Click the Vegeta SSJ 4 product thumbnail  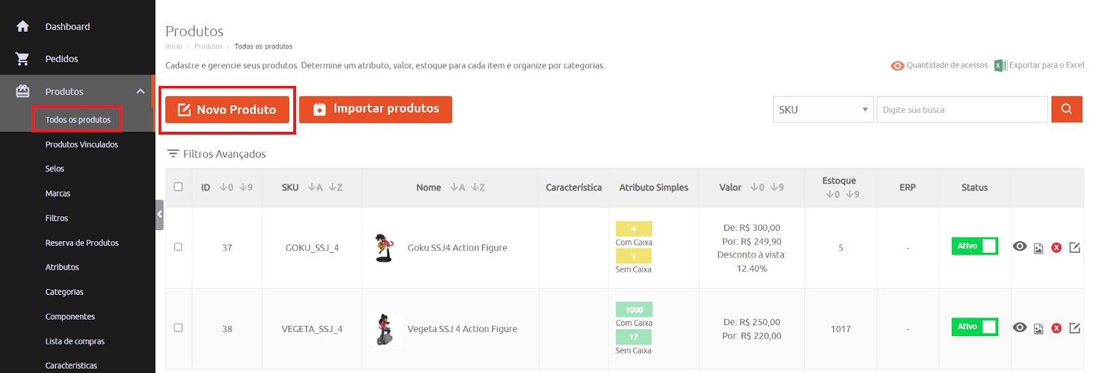pyautogui.click(x=384, y=329)
